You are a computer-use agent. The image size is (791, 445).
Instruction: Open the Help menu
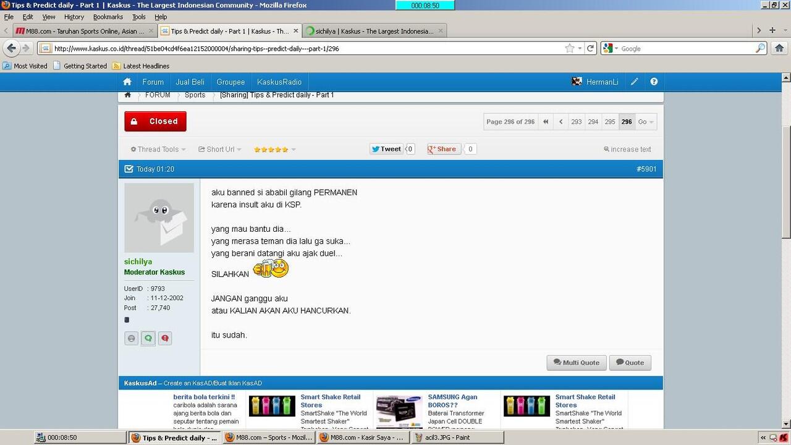(161, 17)
